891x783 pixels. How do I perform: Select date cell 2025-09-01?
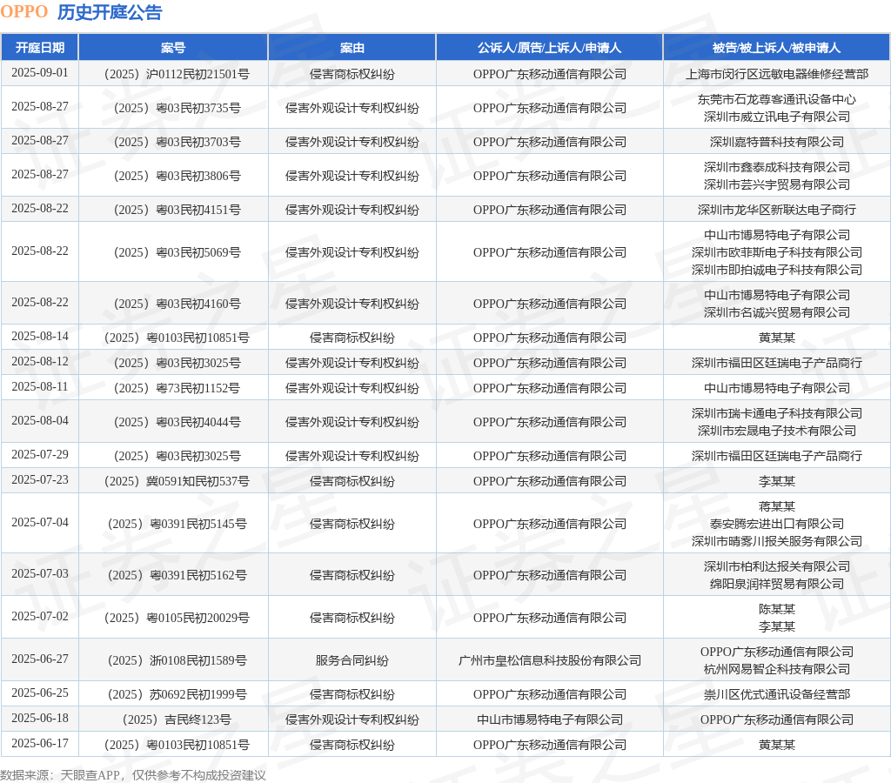tap(40, 73)
